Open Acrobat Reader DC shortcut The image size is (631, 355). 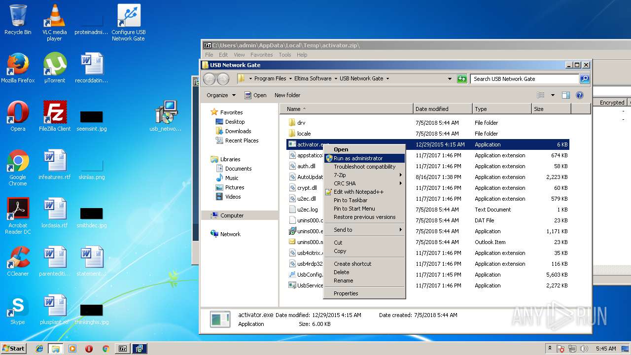[x=18, y=216]
